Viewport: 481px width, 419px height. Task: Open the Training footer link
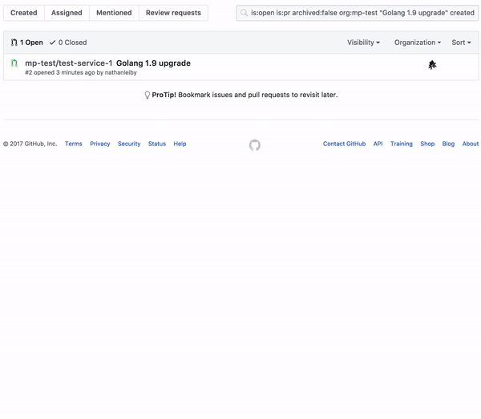402,144
